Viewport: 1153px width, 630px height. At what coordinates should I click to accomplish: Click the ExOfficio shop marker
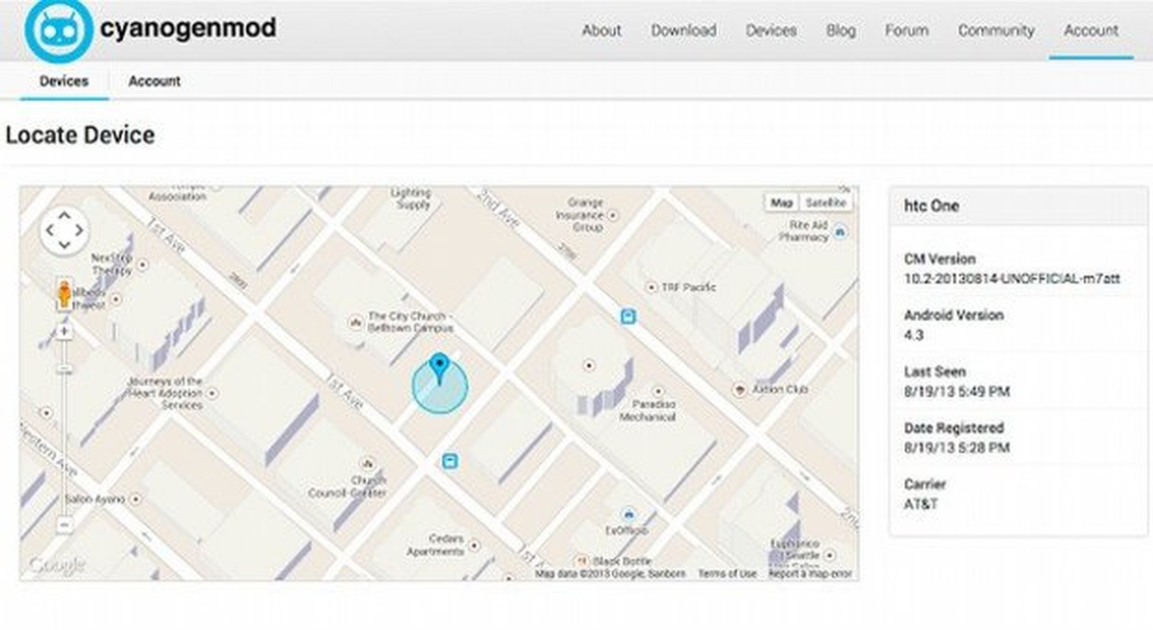627,516
